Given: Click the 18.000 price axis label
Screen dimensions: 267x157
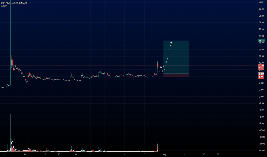Looking at the screenshot, I should coord(262,36).
